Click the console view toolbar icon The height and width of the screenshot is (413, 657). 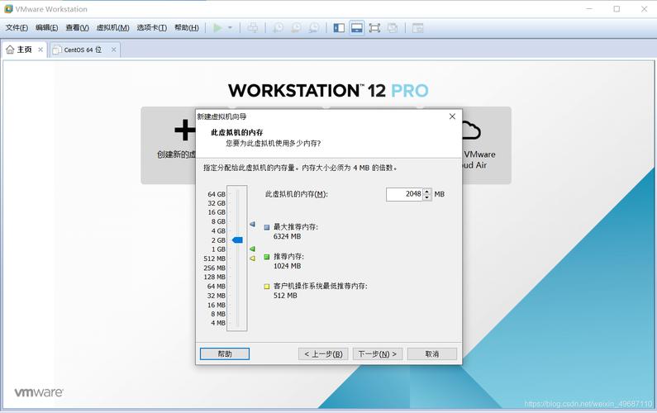click(x=417, y=27)
